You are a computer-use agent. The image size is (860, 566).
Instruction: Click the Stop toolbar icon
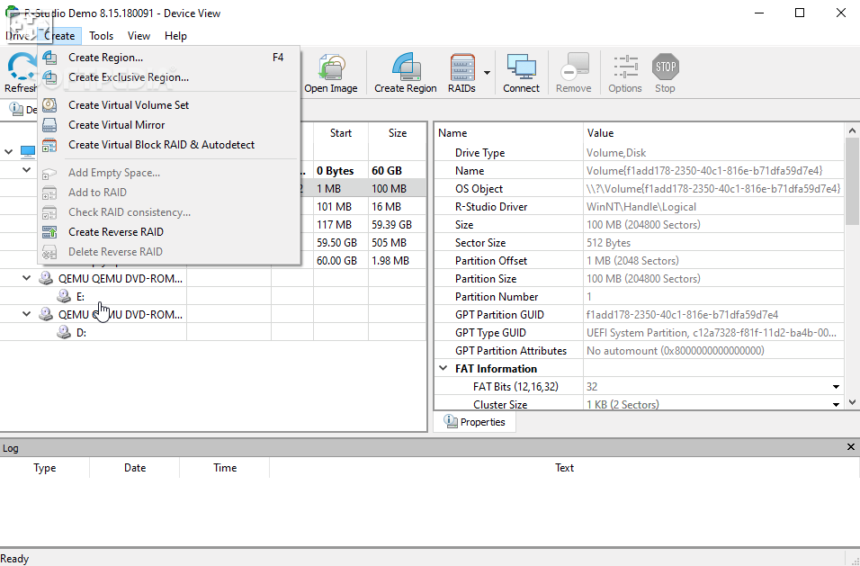665,68
